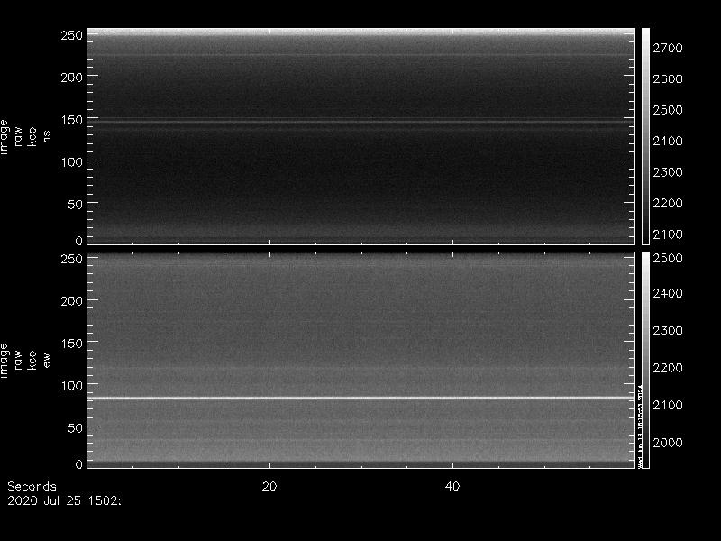721x541 pixels.
Task: Click the top ns keogram colorbar
Action: [645, 135]
